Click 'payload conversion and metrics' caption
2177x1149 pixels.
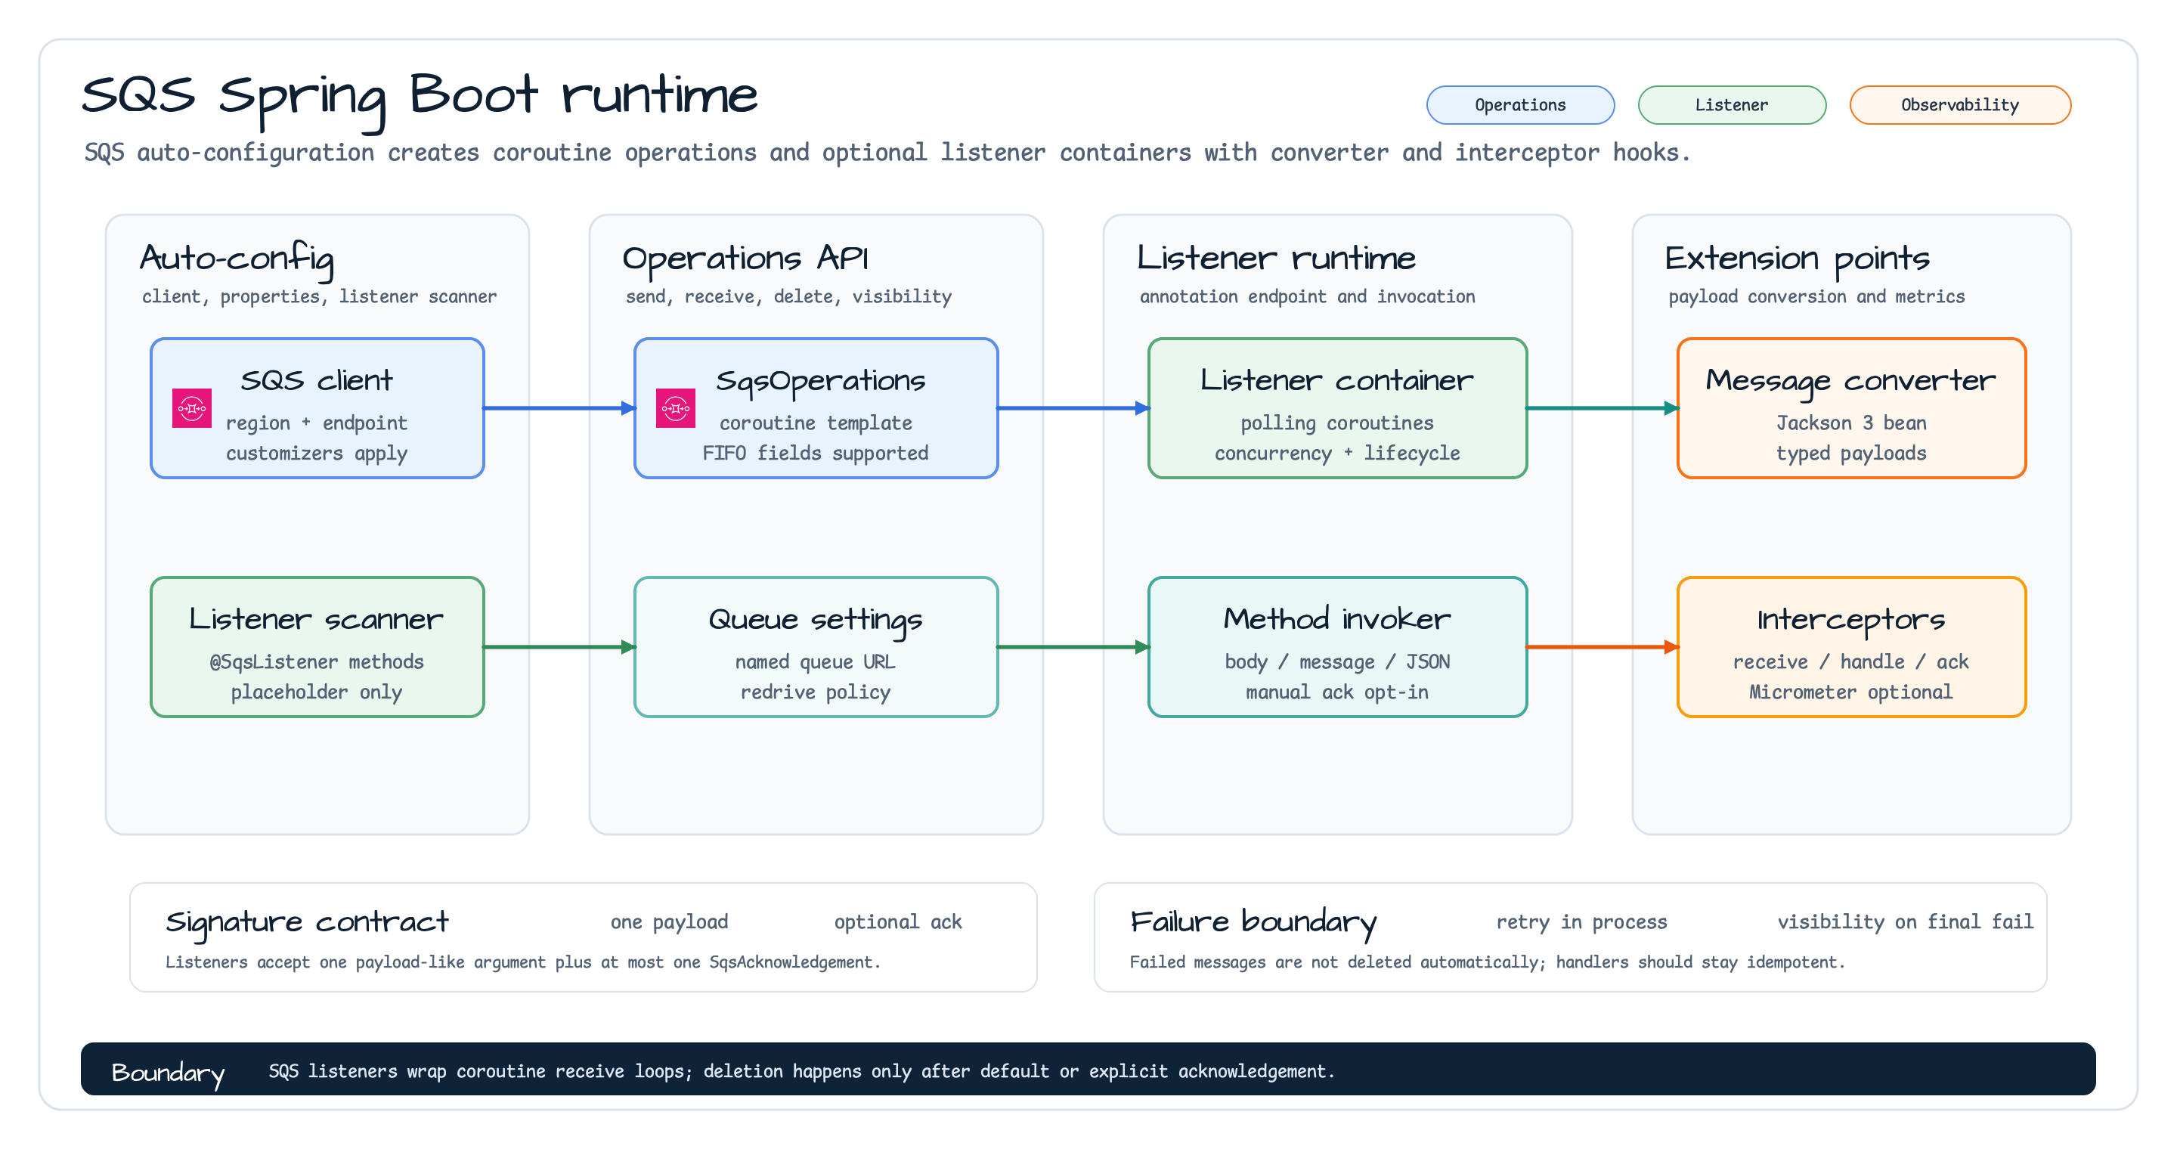1816,296
